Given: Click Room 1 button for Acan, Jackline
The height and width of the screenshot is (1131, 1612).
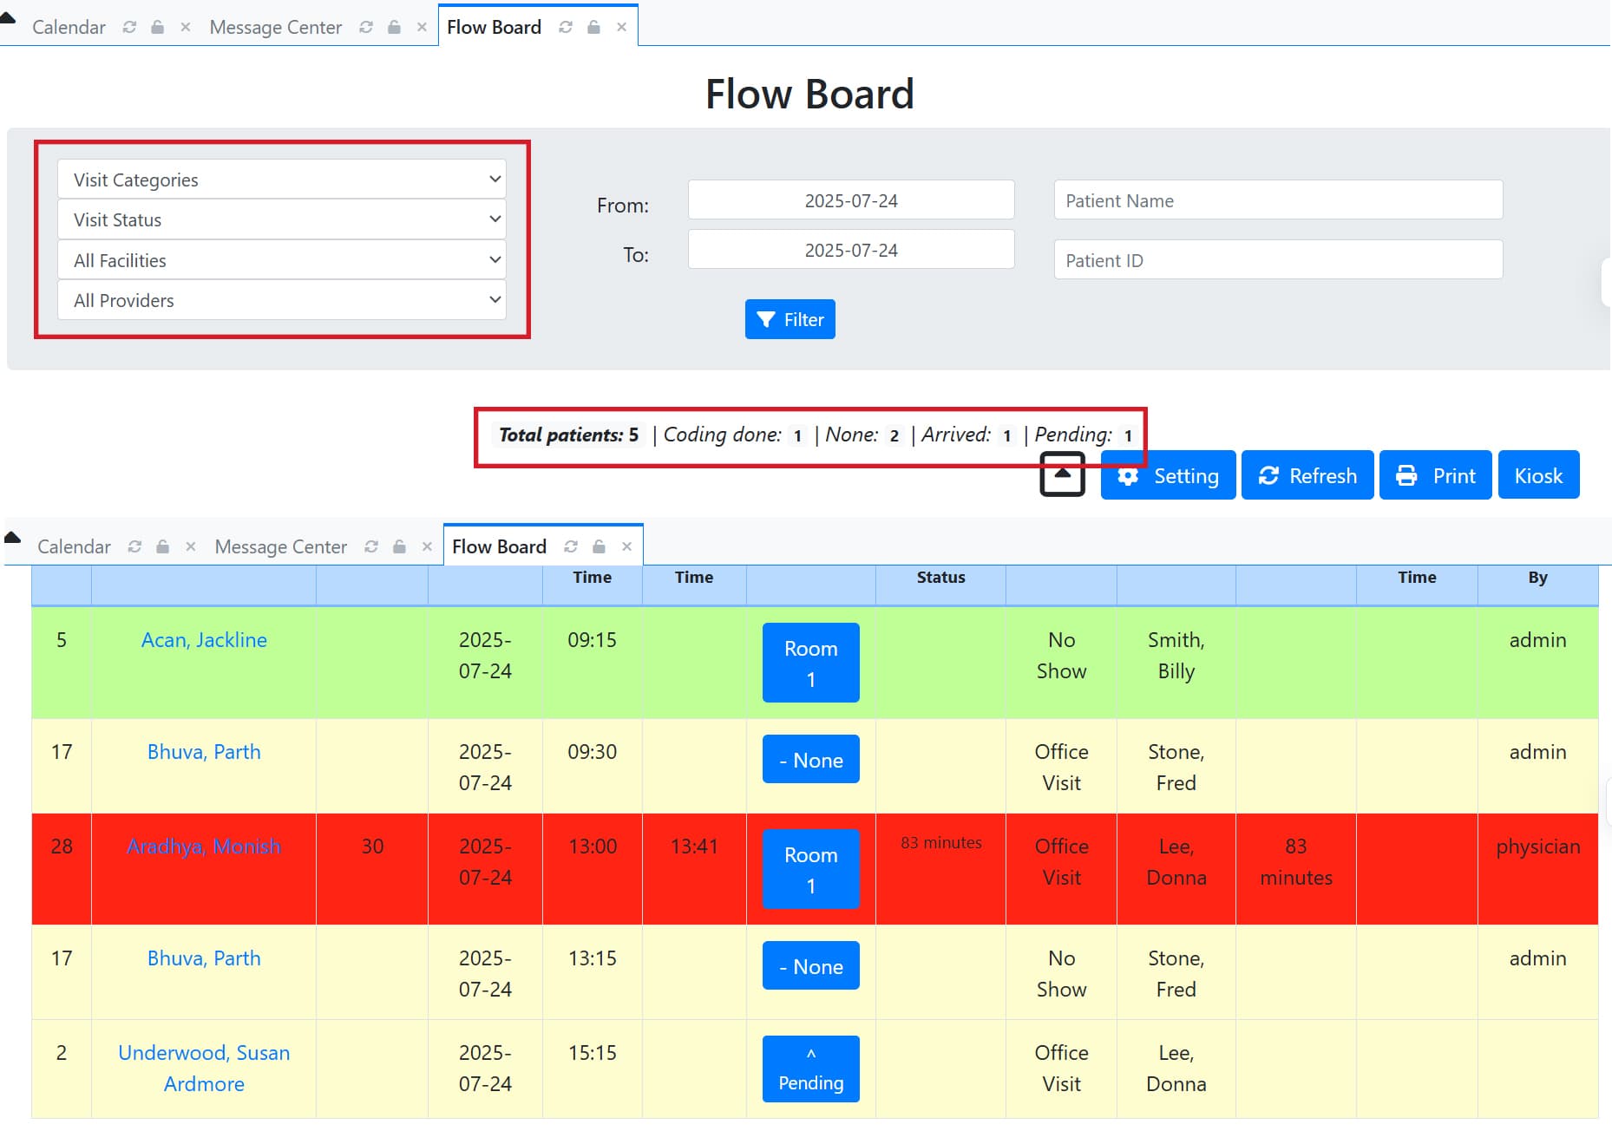Looking at the screenshot, I should point(810,663).
